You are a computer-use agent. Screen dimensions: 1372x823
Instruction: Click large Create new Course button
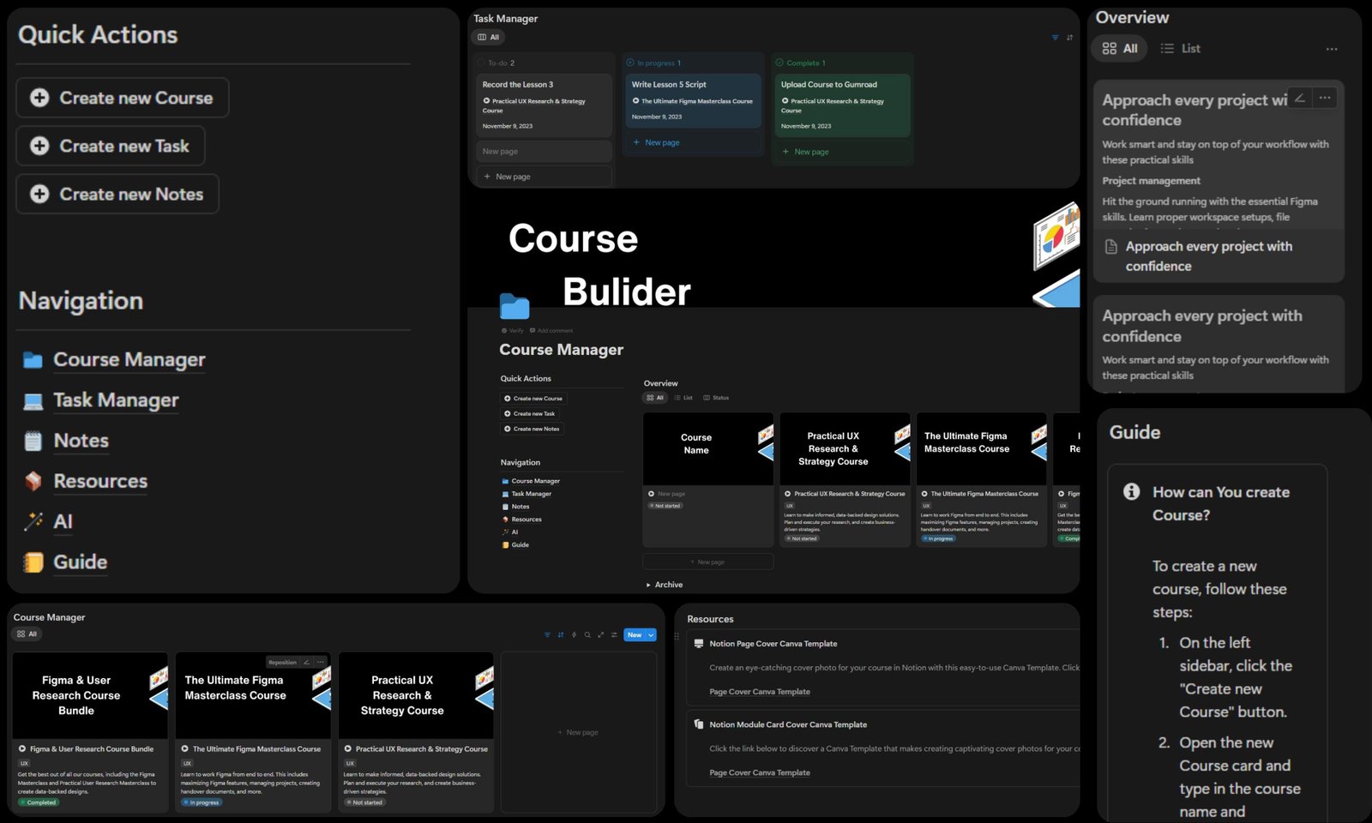pos(123,98)
